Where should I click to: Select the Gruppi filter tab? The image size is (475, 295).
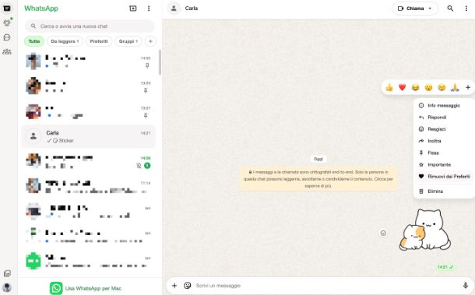click(128, 41)
